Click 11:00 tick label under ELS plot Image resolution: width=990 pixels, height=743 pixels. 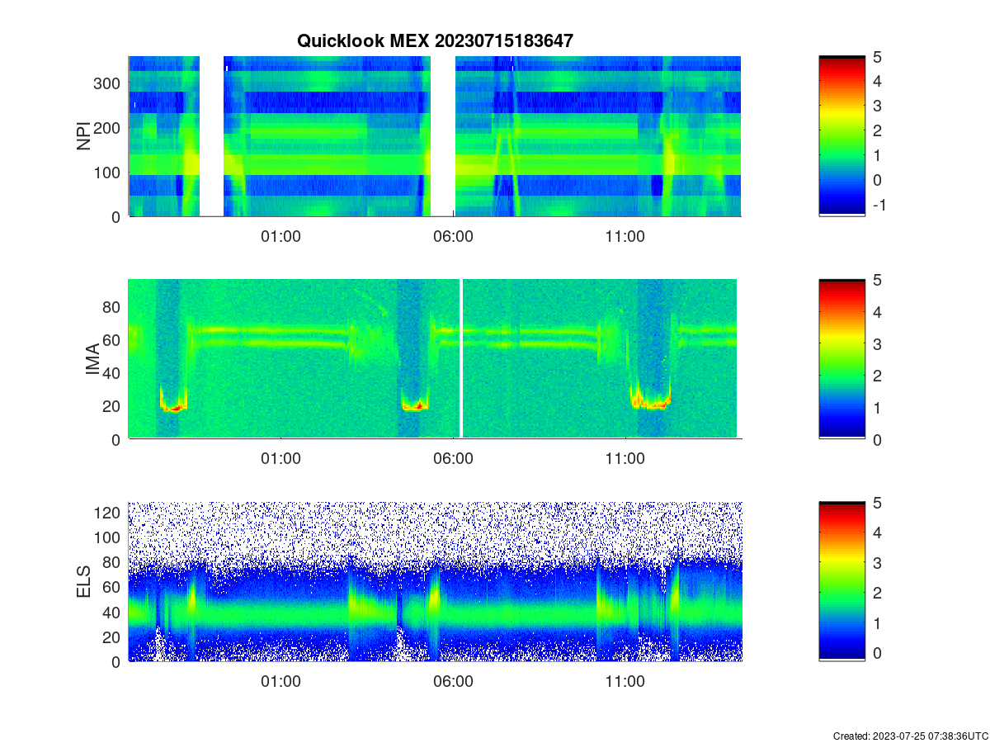pyautogui.click(x=625, y=682)
